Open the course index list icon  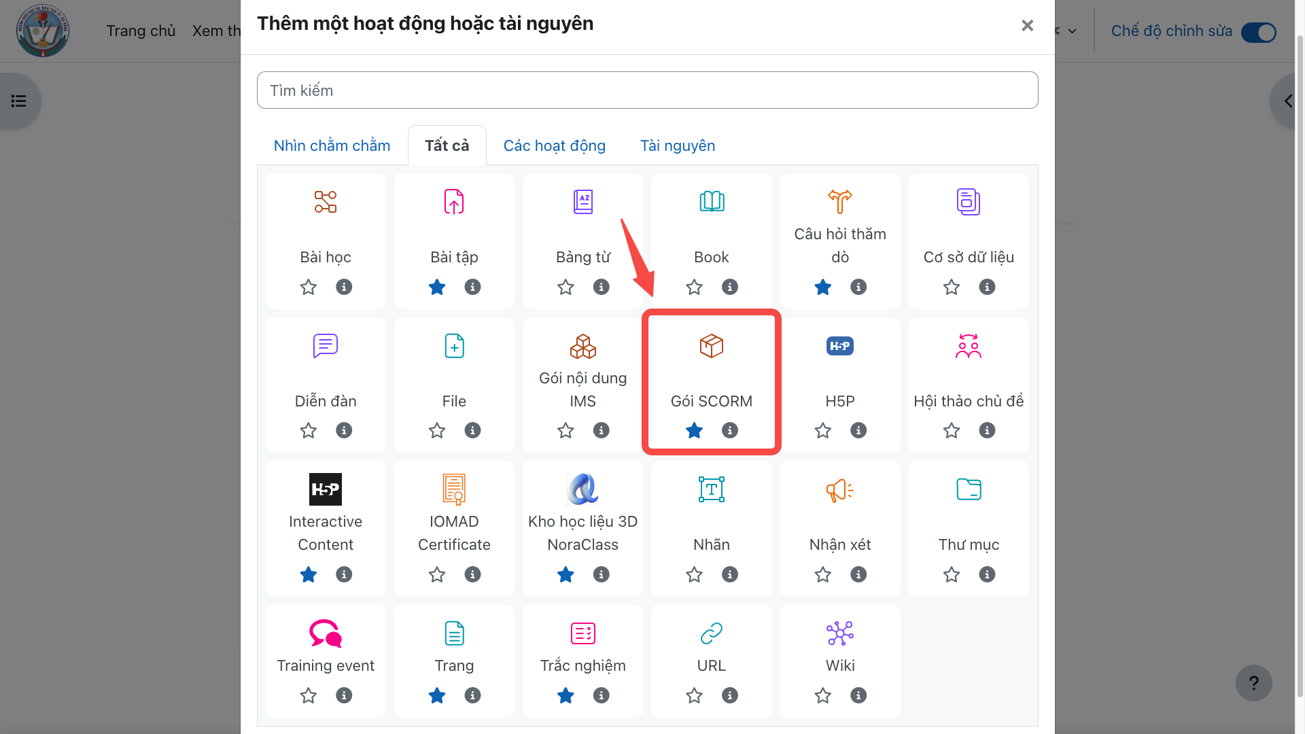click(x=19, y=101)
